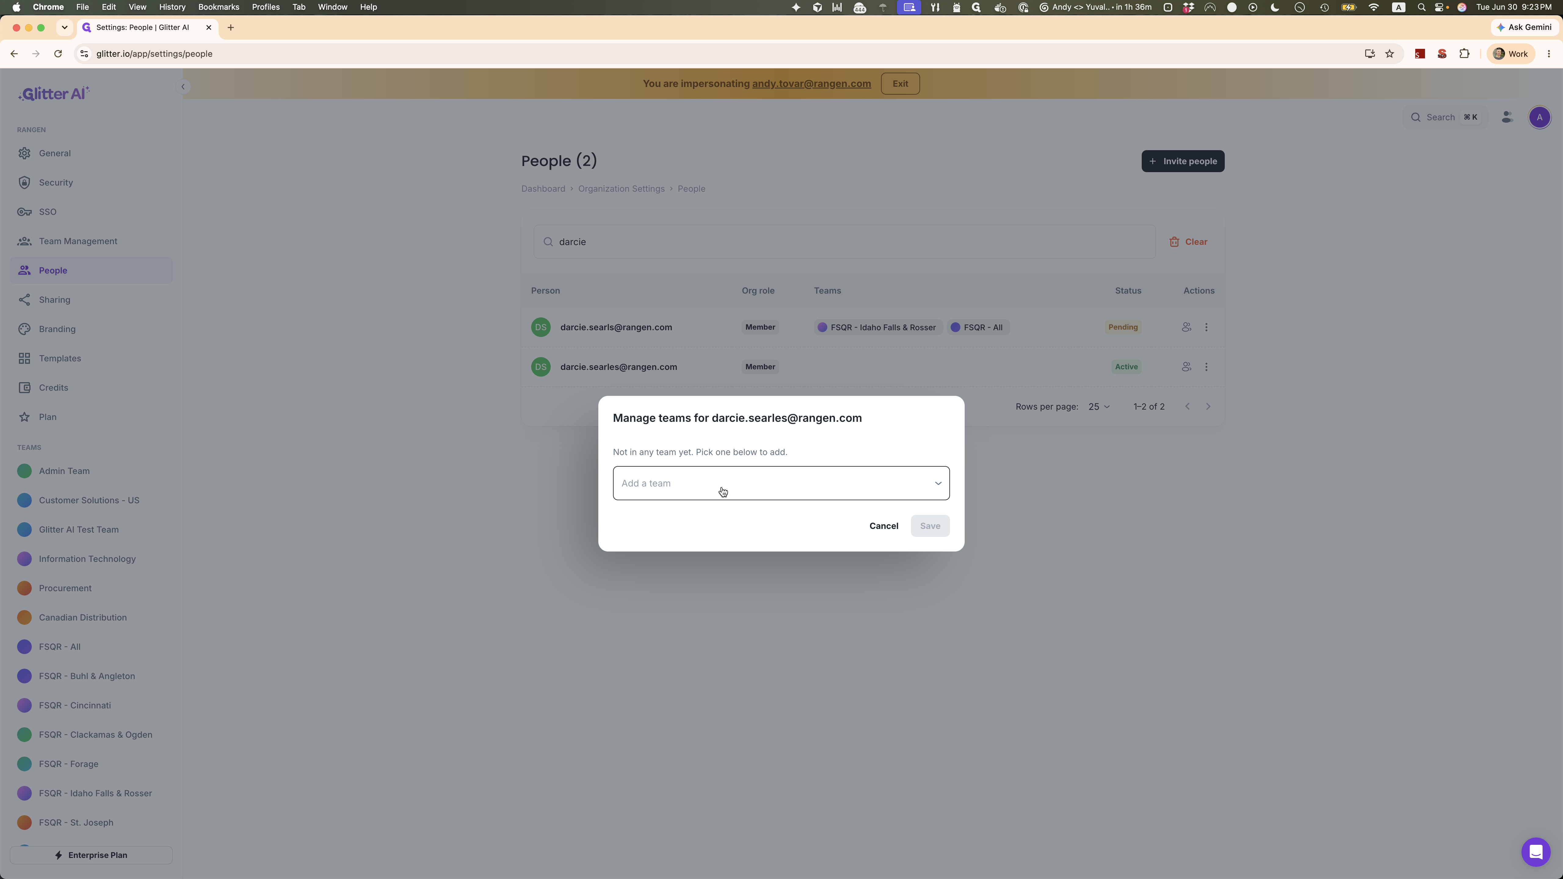The image size is (1563, 879).
Task: Open Team Management icon in sidebar
Action: tap(24, 241)
